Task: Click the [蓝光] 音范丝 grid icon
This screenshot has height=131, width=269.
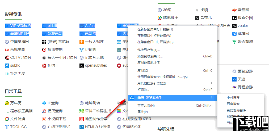Action: click(x=44, y=42)
